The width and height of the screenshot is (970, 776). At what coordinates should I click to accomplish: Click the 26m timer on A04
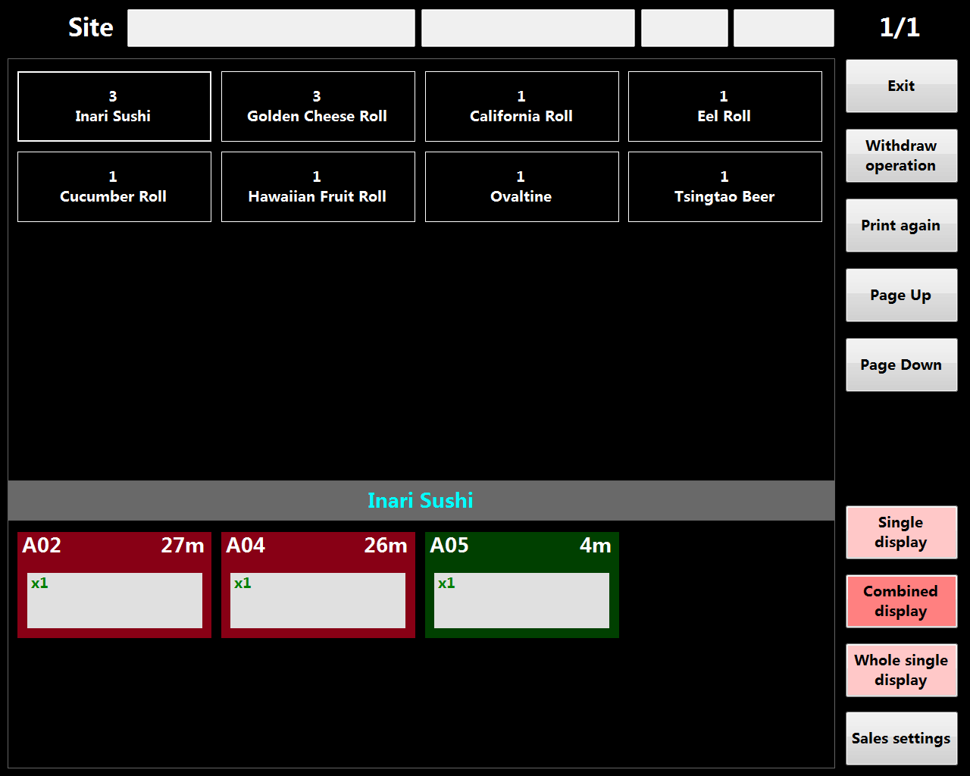(x=386, y=545)
